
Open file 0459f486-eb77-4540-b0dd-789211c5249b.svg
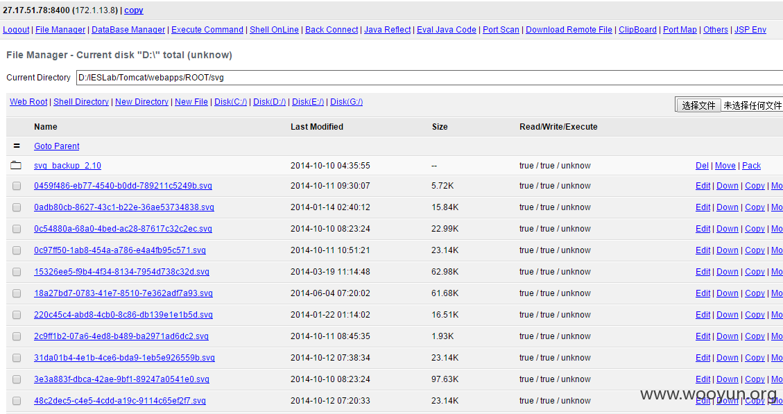[123, 185]
